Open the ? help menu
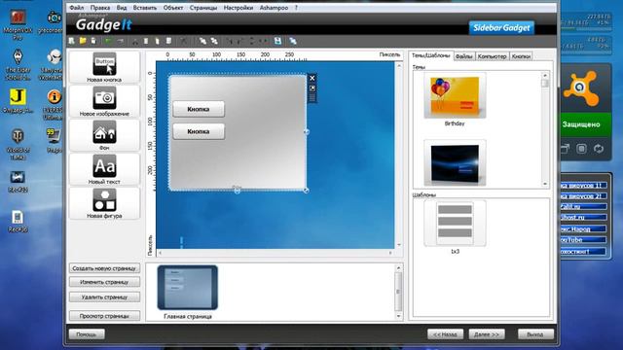Image resolution: width=623 pixels, height=350 pixels. pos(296,8)
